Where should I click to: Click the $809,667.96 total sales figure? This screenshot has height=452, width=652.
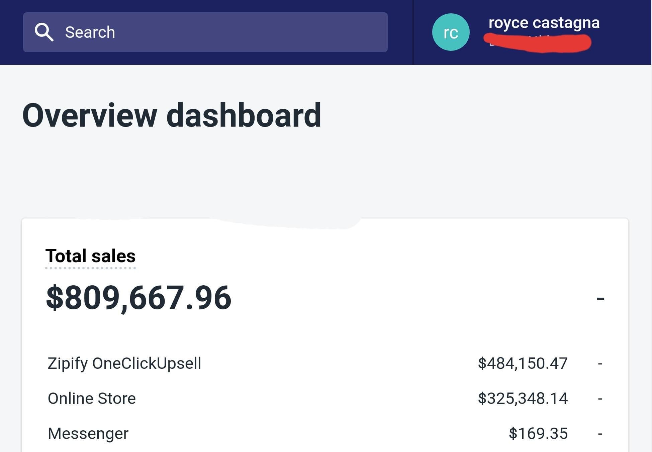[138, 298]
